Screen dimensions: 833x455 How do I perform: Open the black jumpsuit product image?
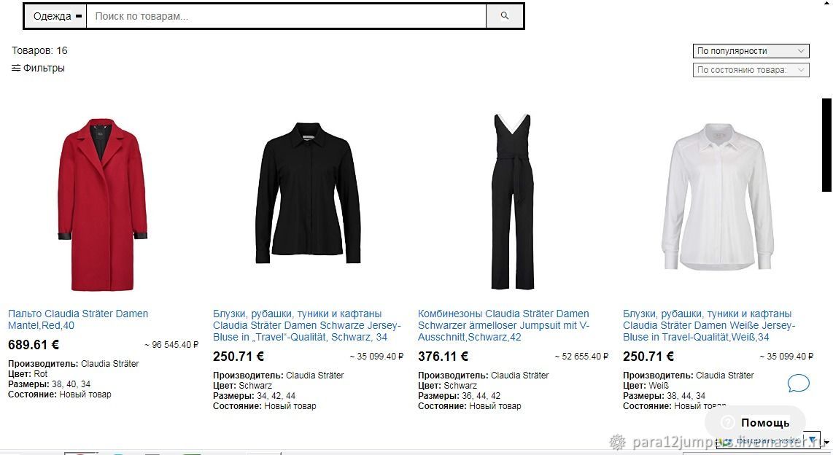[513, 202]
